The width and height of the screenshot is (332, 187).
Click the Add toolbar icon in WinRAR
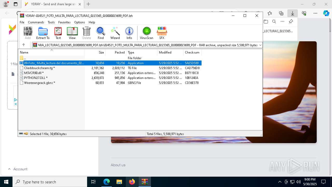(x=28, y=33)
